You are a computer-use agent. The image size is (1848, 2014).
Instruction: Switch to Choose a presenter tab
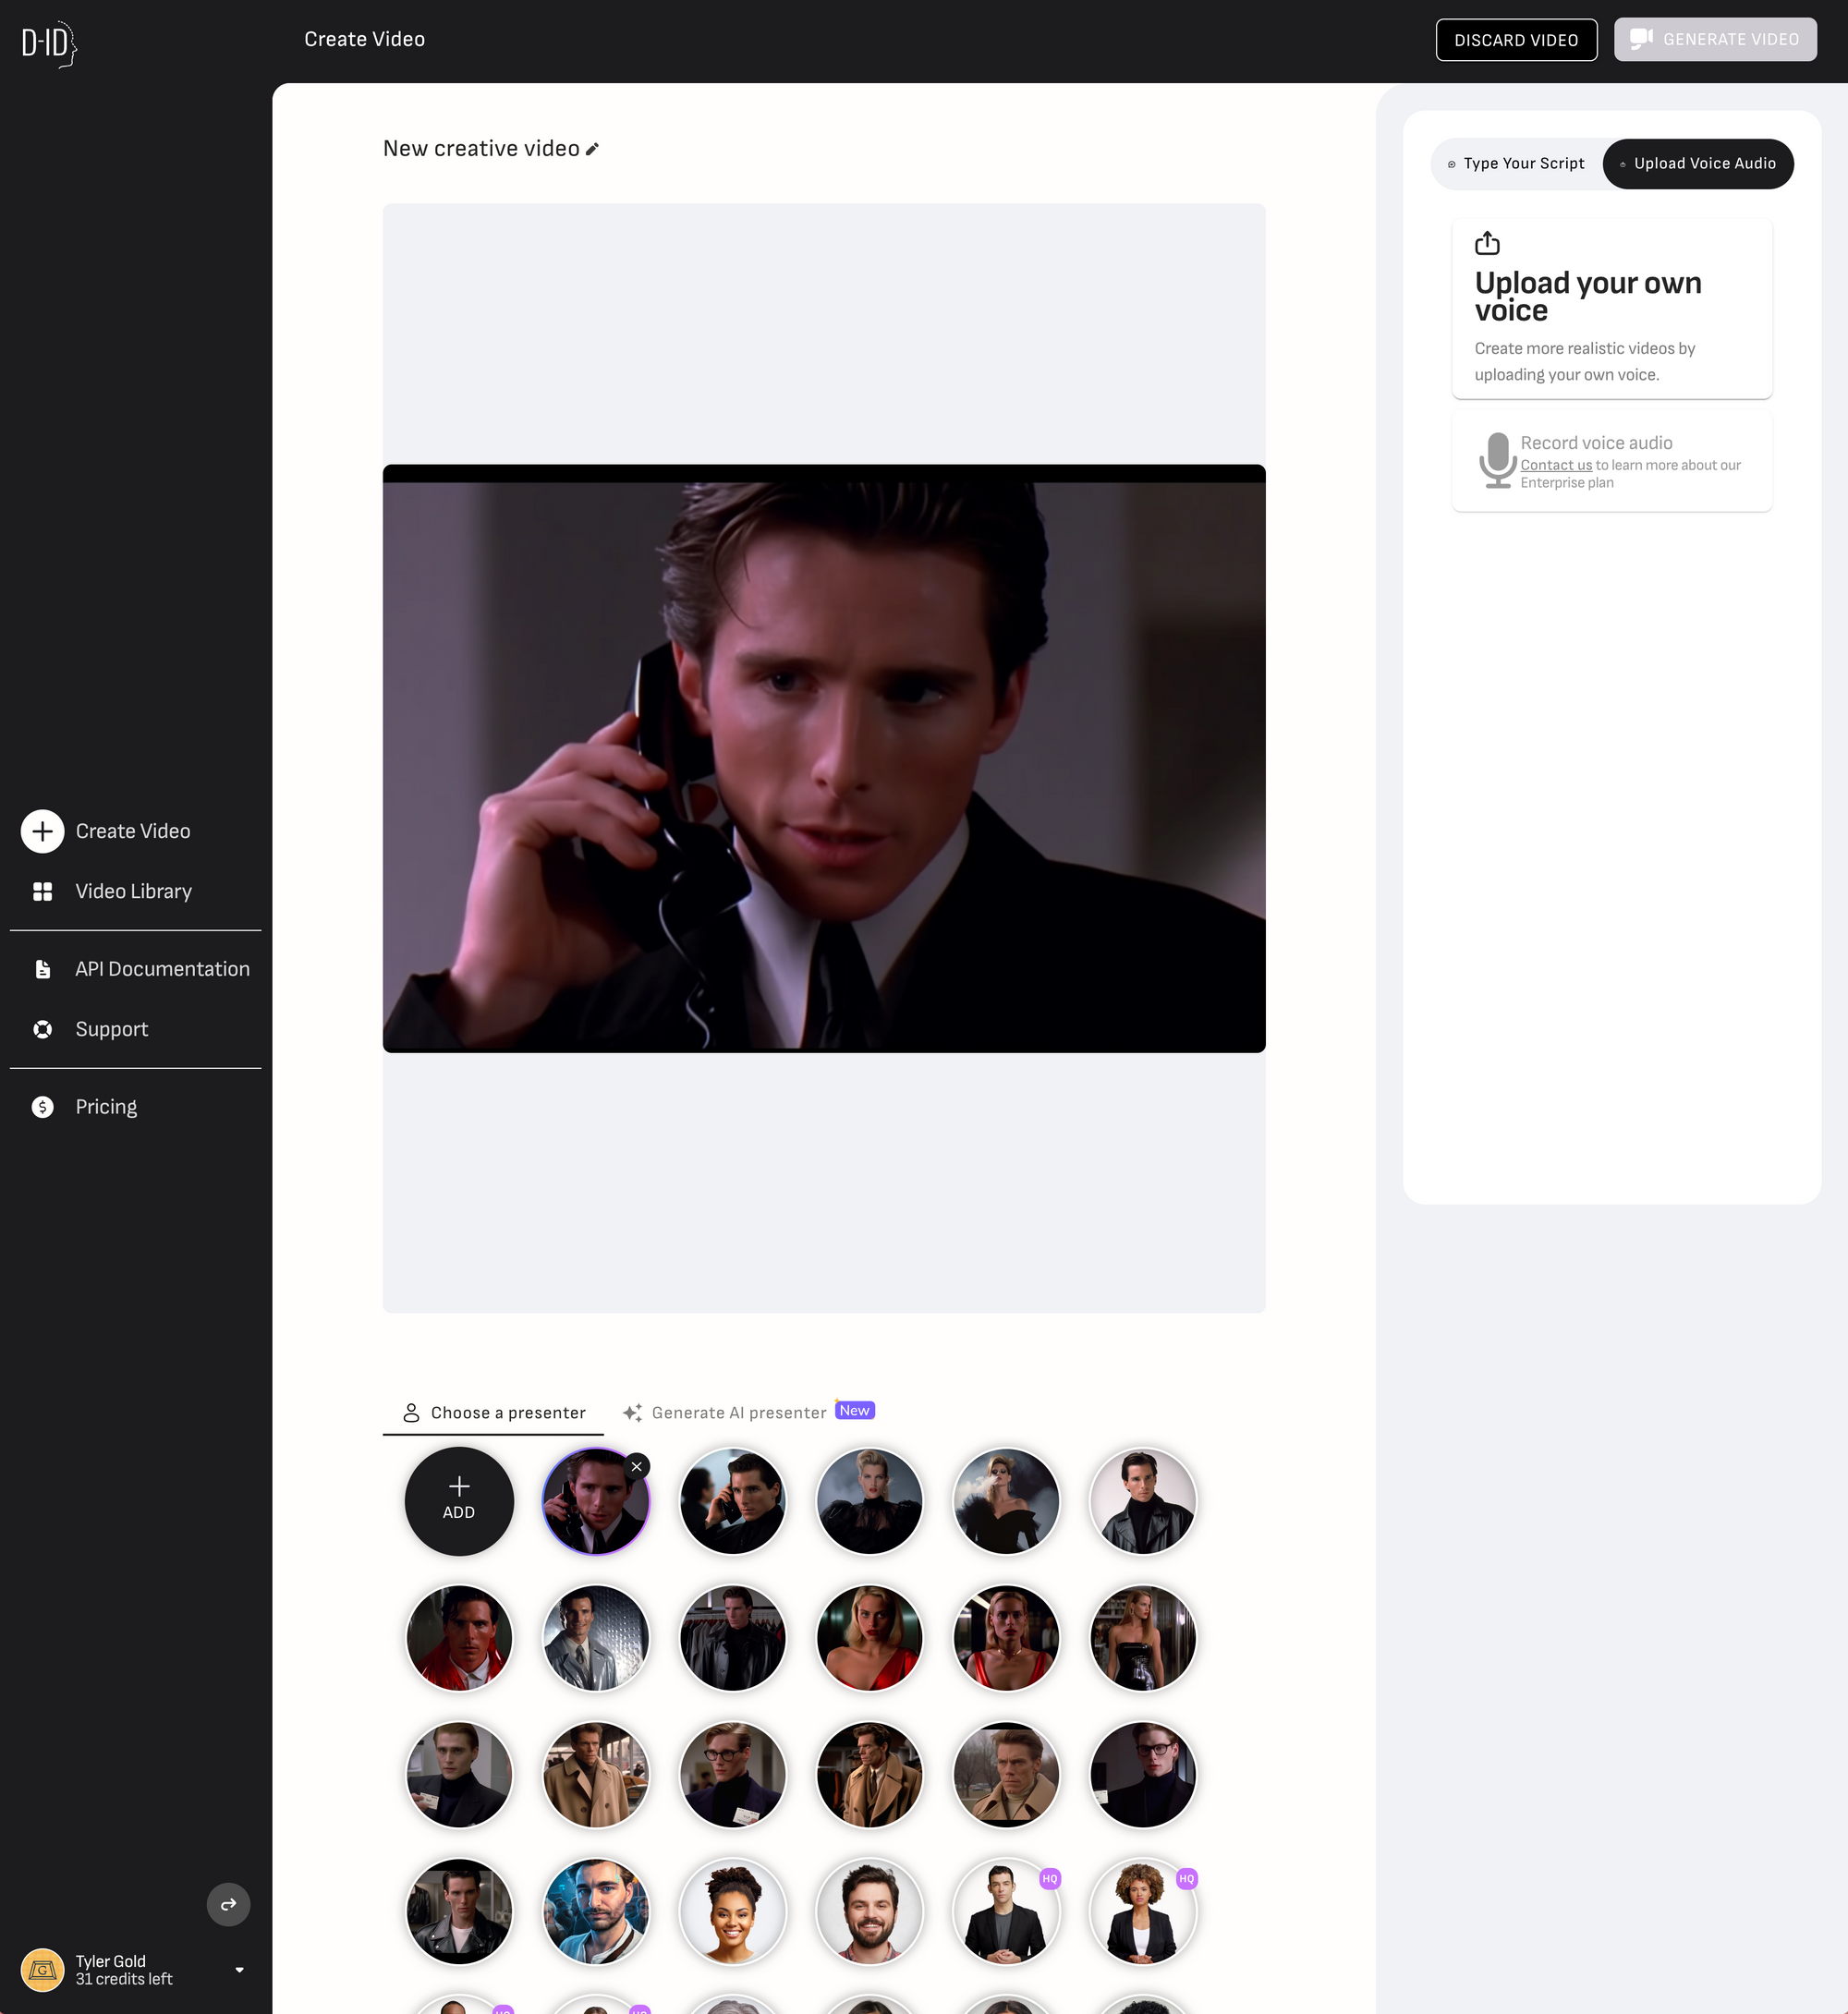click(x=494, y=1412)
